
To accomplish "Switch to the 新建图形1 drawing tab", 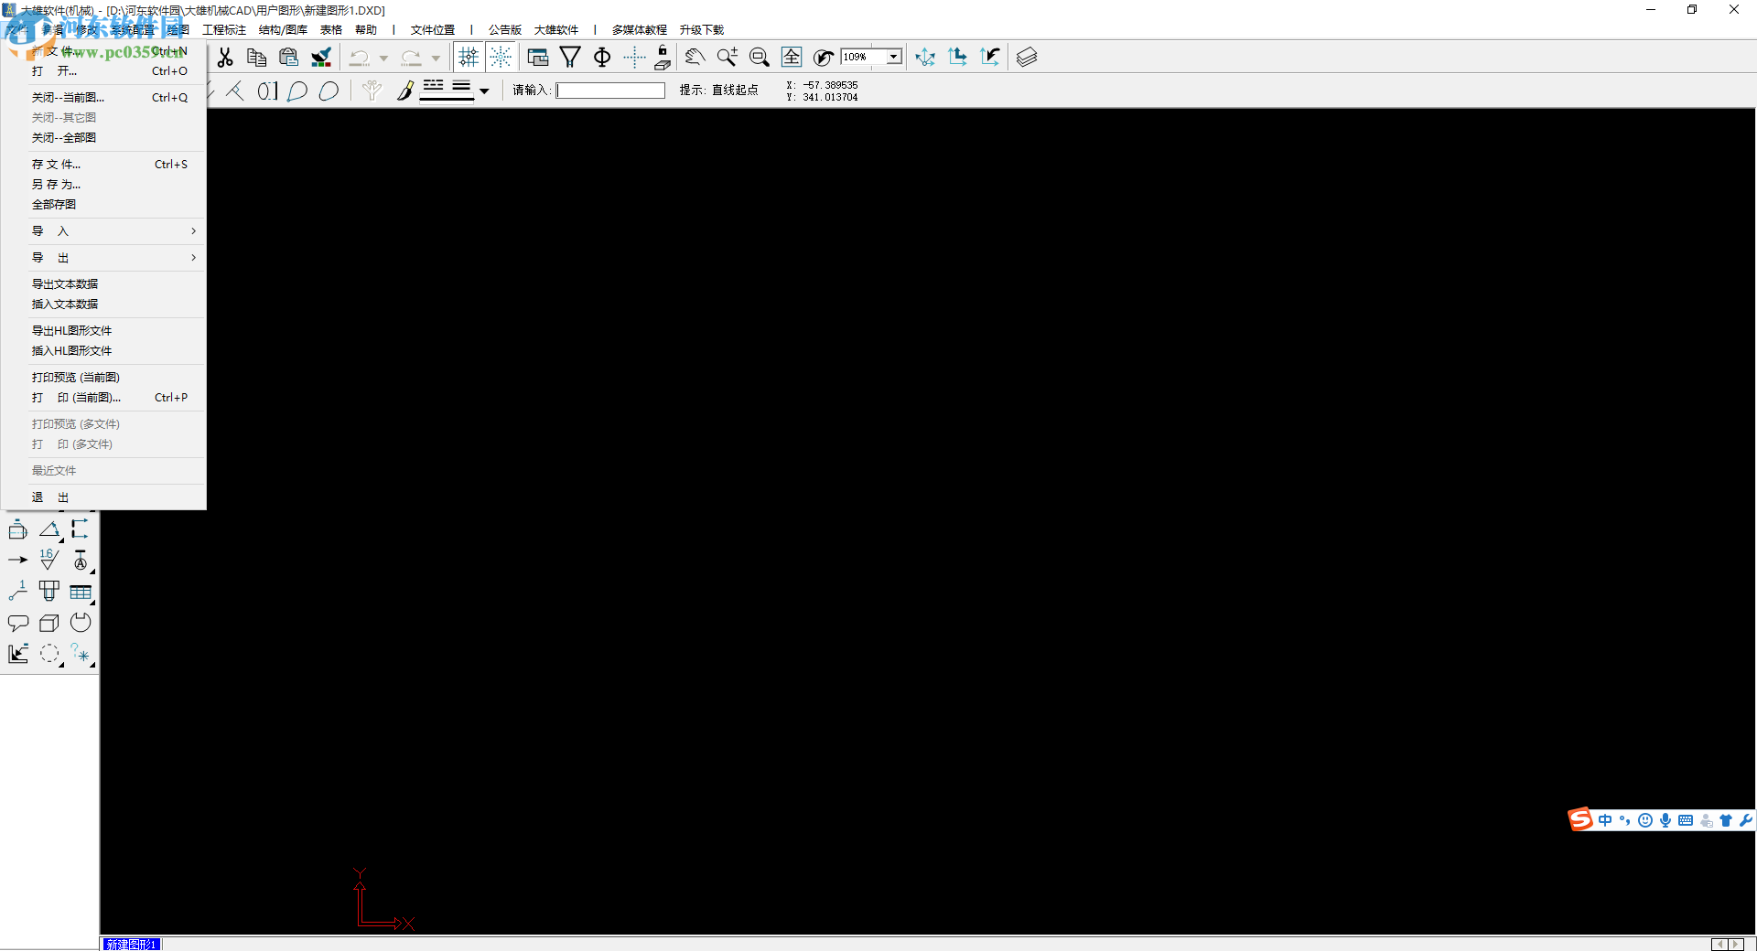I will pyautogui.click(x=132, y=944).
